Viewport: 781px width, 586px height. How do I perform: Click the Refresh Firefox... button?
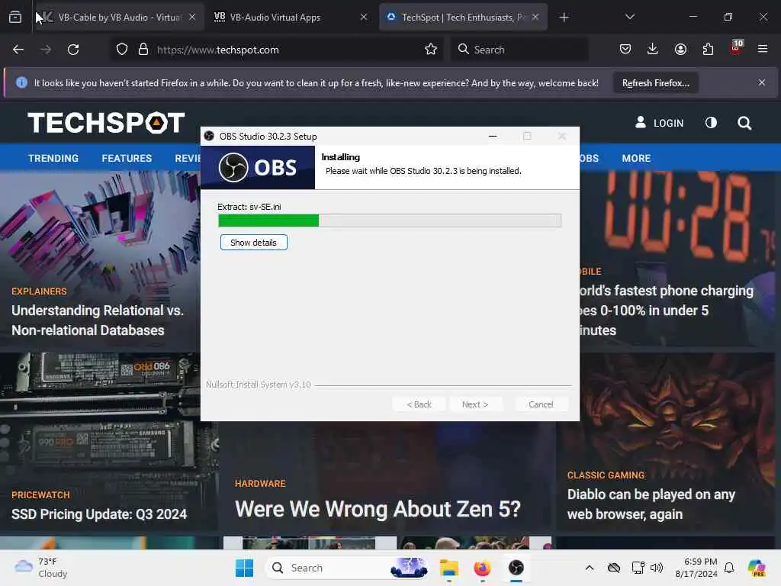(655, 82)
